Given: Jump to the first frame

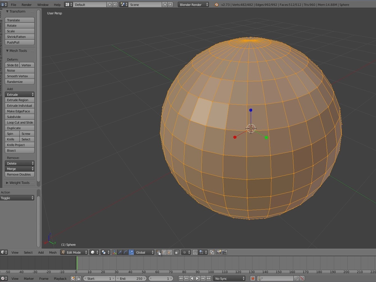Looking at the screenshot, I should (x=181, y=278).
